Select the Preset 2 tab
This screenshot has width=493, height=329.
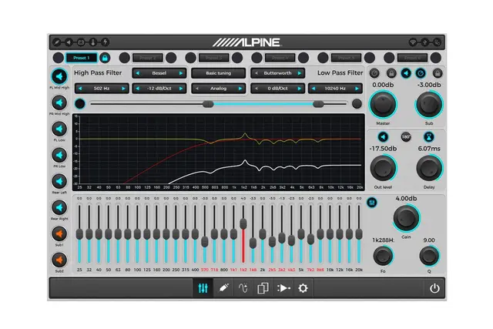point(148,58)
